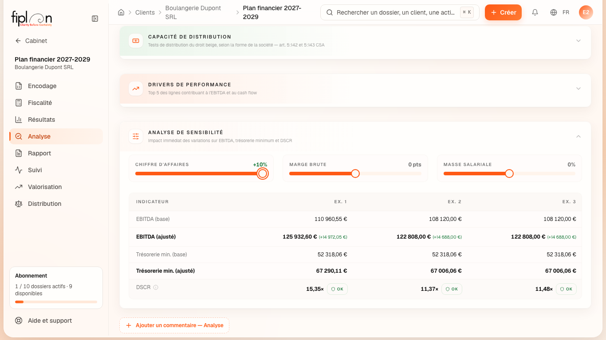Click the DSCR OK badge for Ex. 2
Image resolution: width=606 pixels, height=340 pixels.
tap(452, 289)
